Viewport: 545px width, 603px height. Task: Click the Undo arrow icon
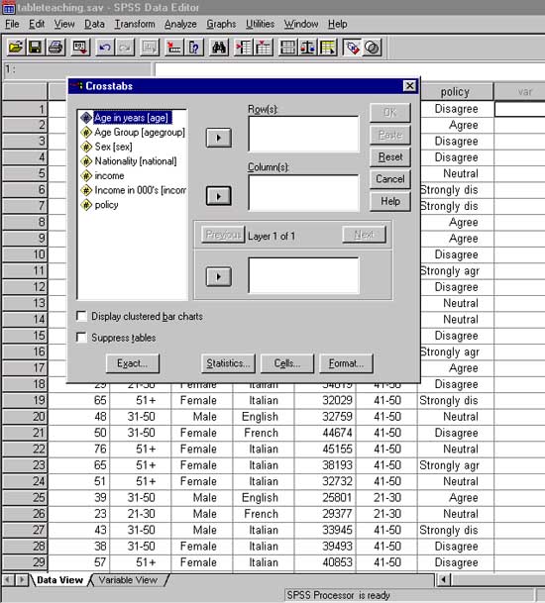point(105,48)
